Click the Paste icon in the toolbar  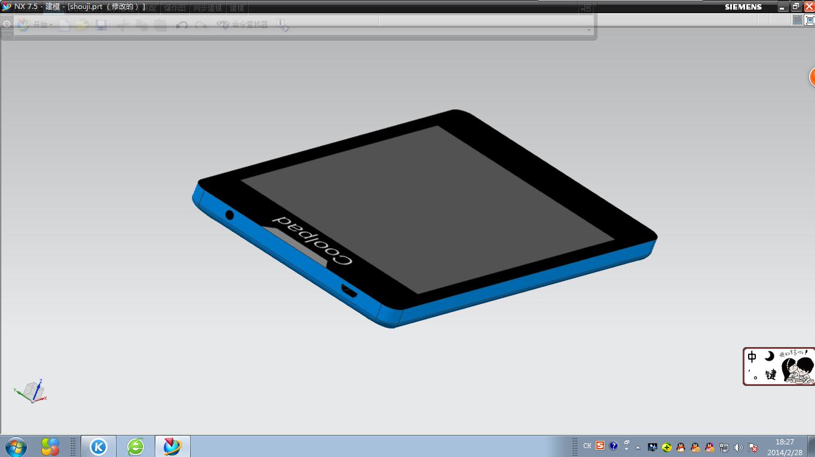click(x=160, y=25)
